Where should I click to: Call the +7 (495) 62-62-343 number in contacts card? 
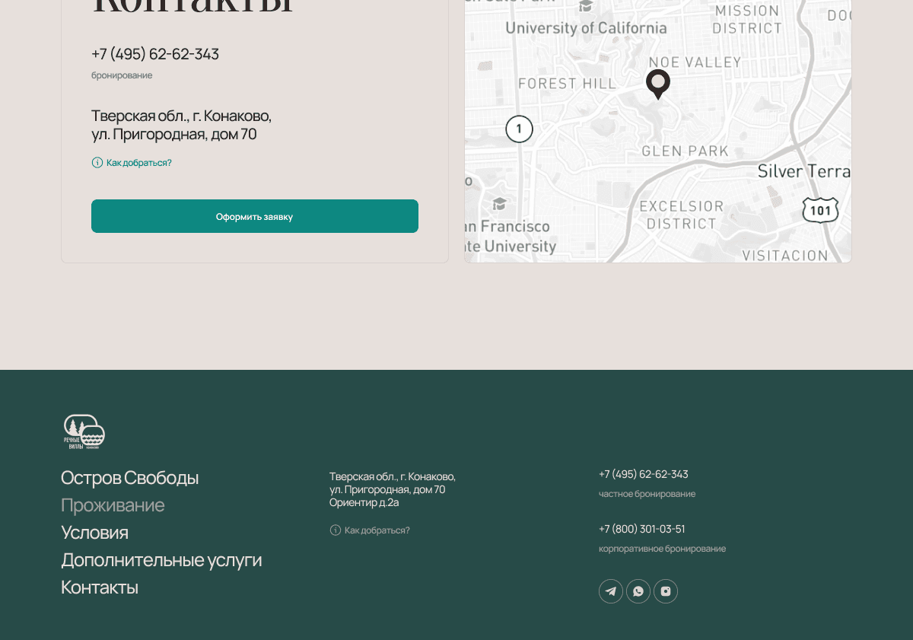click(155, 54)
